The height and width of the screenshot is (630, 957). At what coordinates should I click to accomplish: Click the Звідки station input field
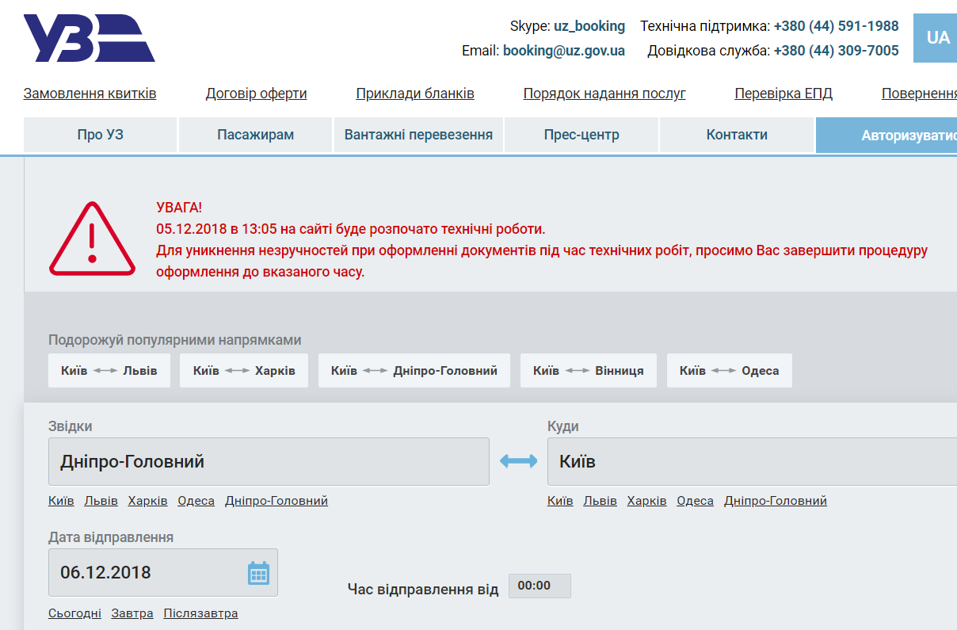click(269, 461)
